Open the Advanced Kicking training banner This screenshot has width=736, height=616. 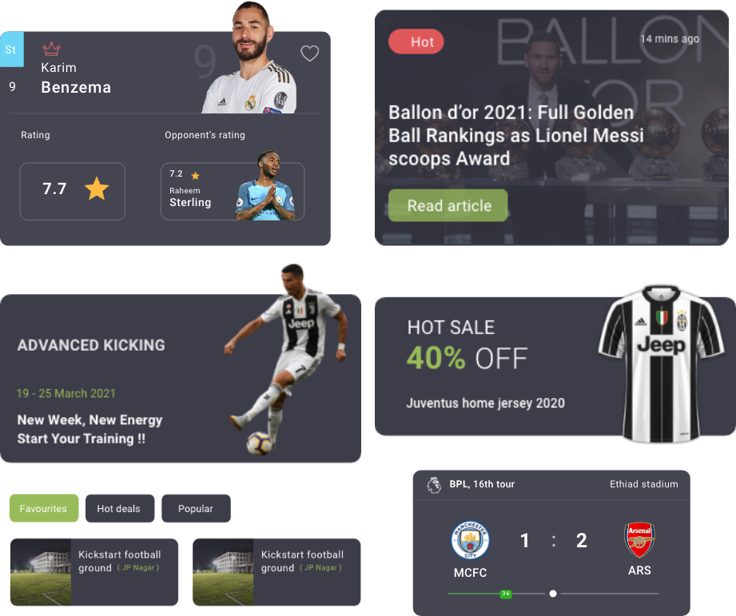click(x=181, y=378)
